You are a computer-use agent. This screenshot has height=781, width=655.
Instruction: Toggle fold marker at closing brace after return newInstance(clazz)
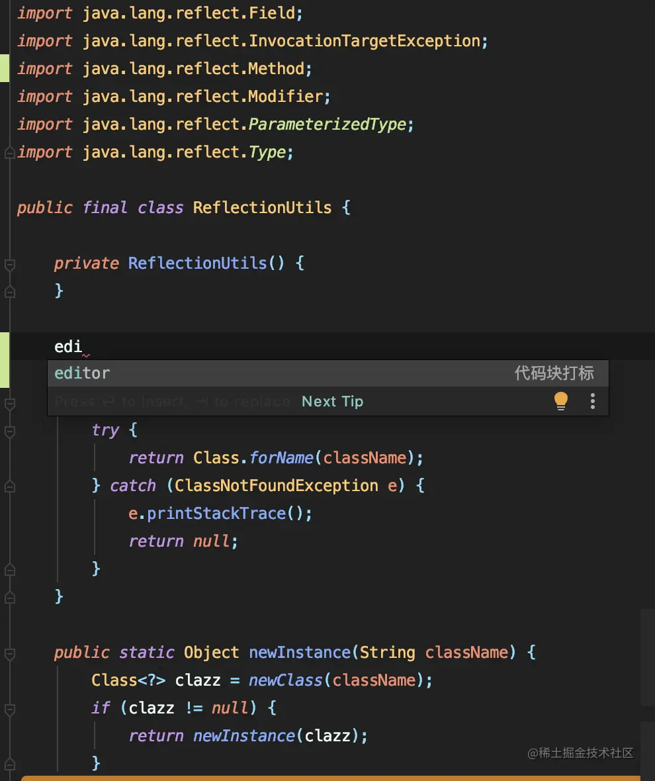tap(9, 764)
